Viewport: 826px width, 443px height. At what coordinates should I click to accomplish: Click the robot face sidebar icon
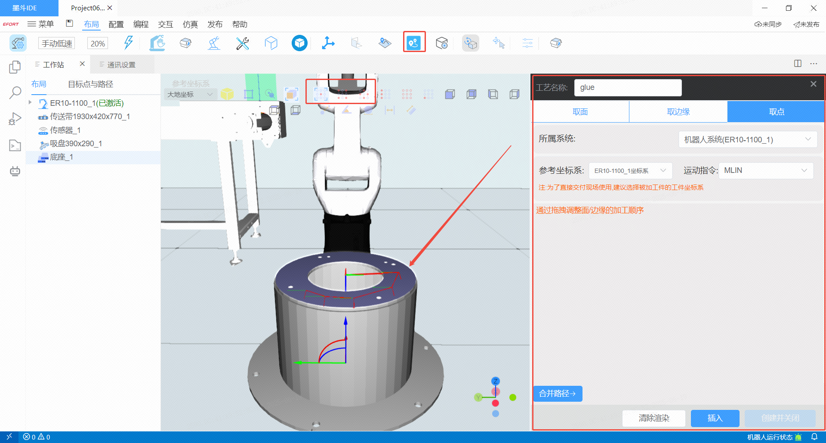pos(15,171)
